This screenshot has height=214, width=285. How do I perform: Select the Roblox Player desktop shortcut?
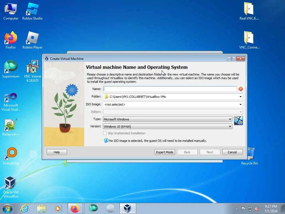[32, 40]
